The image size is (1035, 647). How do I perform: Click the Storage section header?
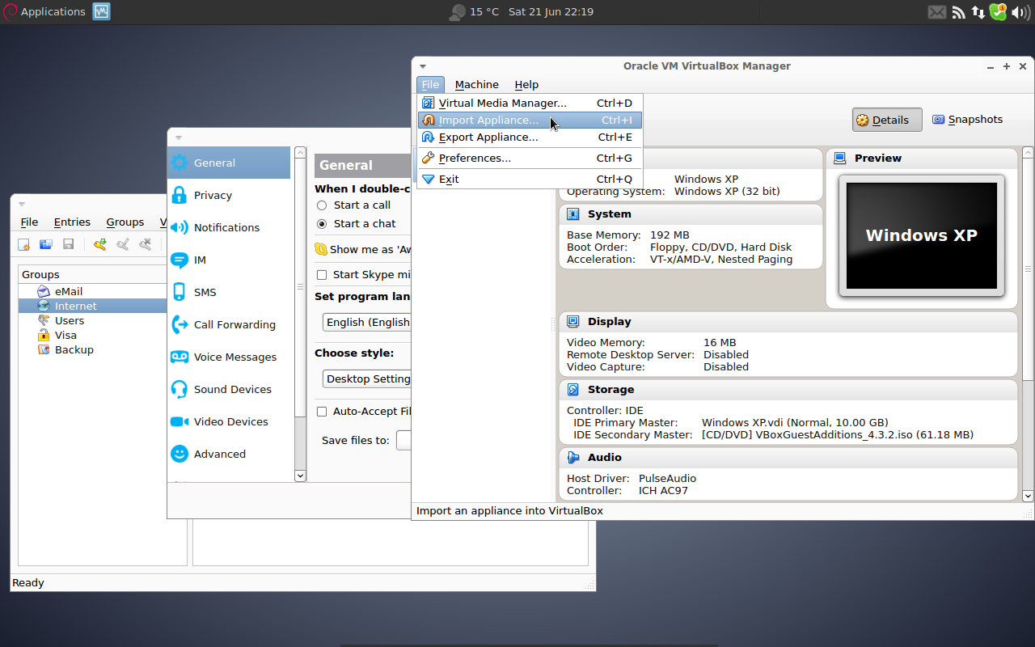788,390
